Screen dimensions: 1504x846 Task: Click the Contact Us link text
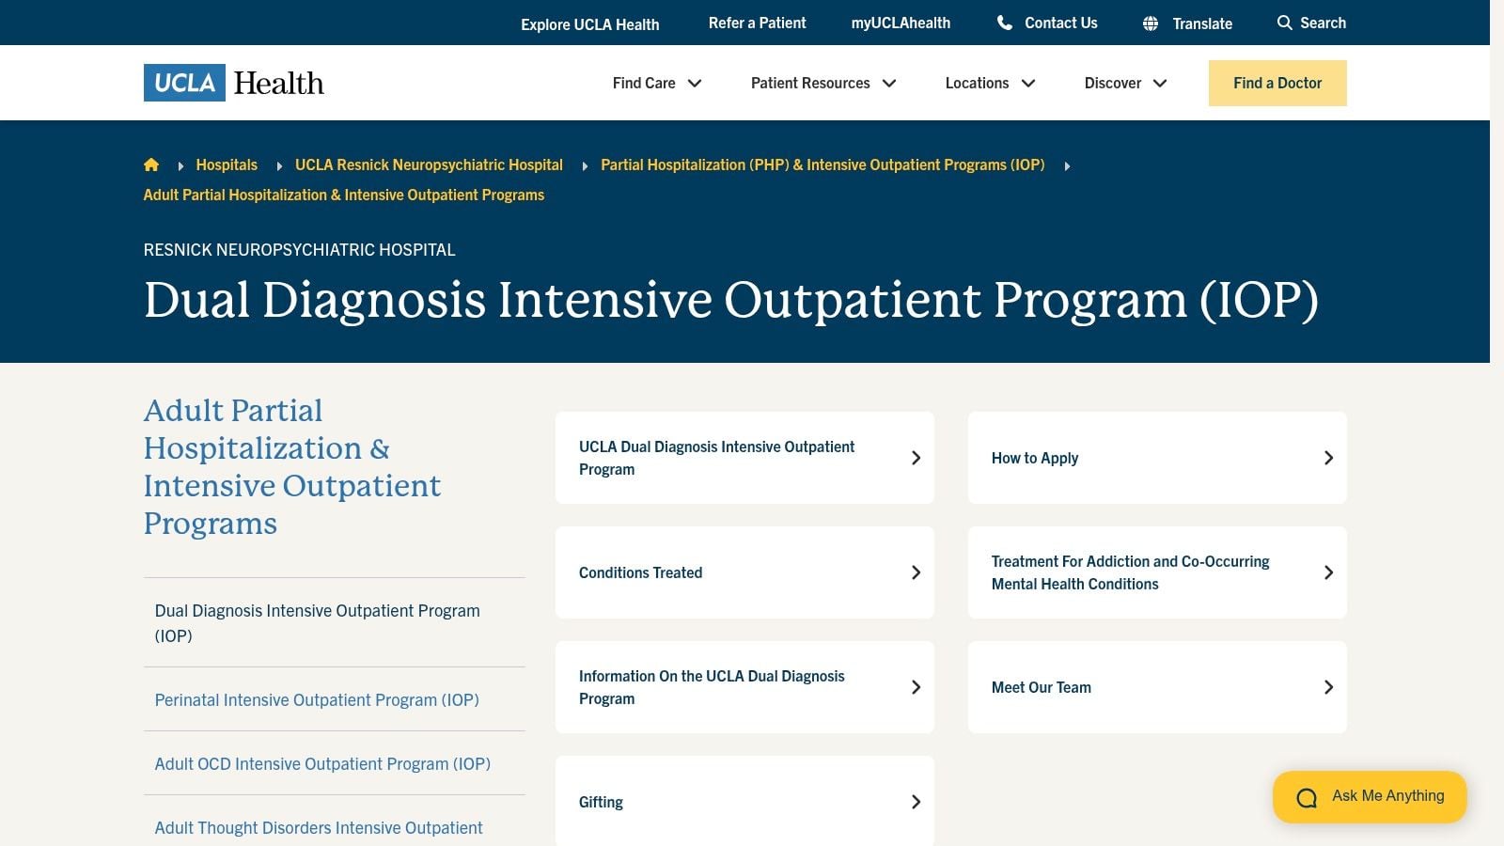click(1061, 23)
